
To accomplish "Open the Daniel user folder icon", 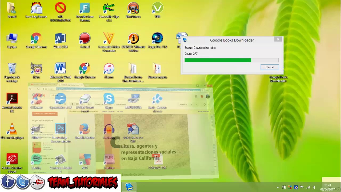I will click(12, 10).
